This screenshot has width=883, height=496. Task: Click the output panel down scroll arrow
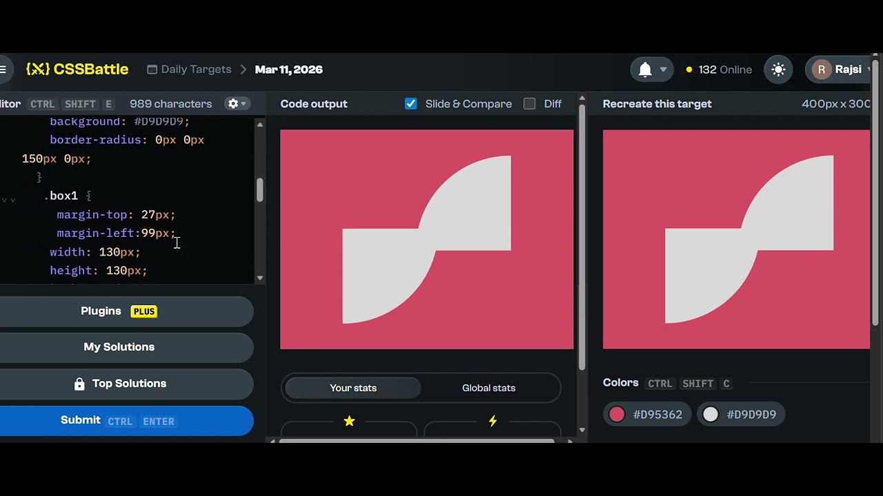click(x=582, y=430)
